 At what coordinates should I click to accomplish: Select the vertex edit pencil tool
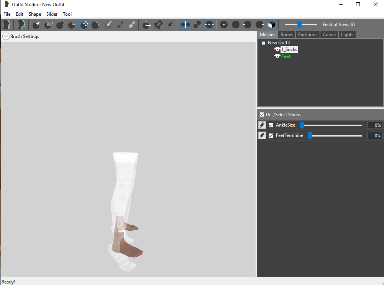click(x=170, y=25)
